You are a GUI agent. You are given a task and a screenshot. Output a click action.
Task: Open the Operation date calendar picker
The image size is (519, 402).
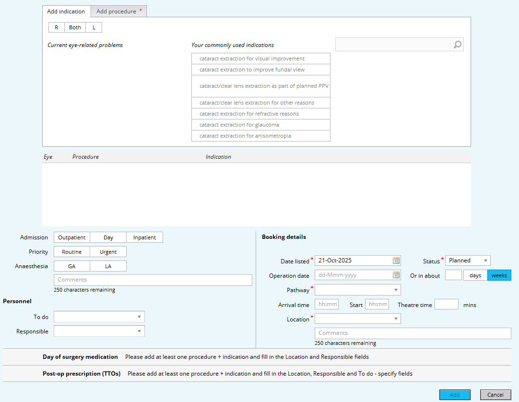(396, 275)
